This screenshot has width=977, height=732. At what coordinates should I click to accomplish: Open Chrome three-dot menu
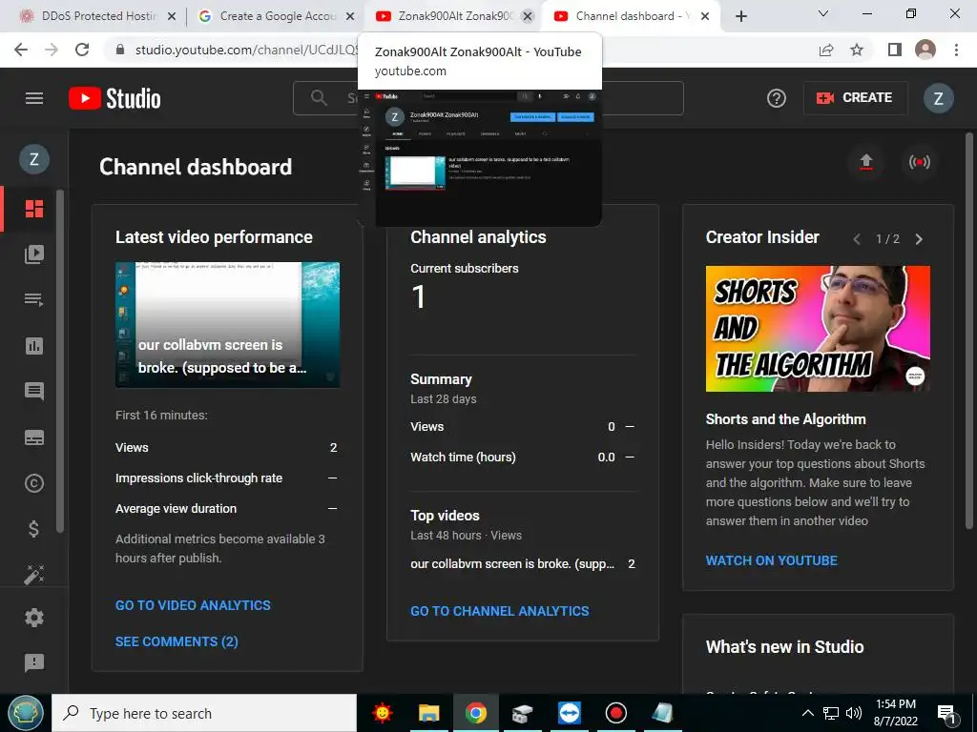tap(956, 50)
